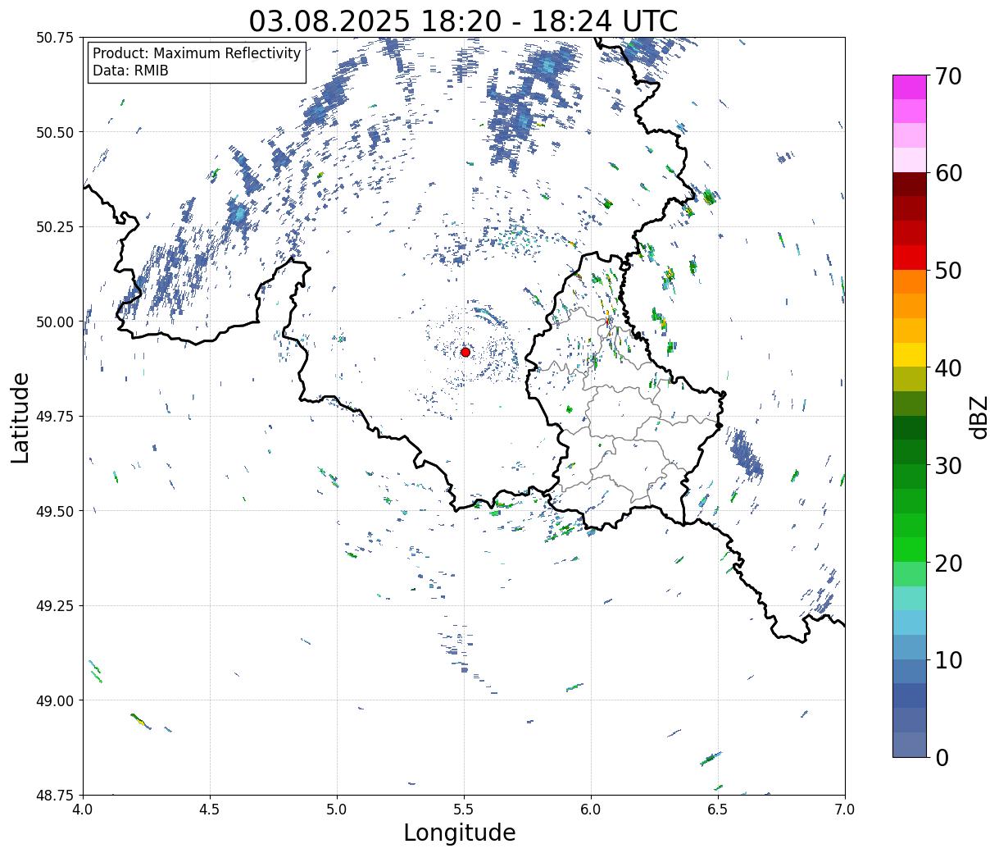This screenshot has width=999, height=853.
Task: Click colorbar tick label 40
Action: (x=948, y=368)
